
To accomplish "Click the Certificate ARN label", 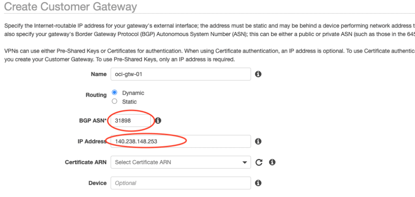I will (x=86, y=162).
